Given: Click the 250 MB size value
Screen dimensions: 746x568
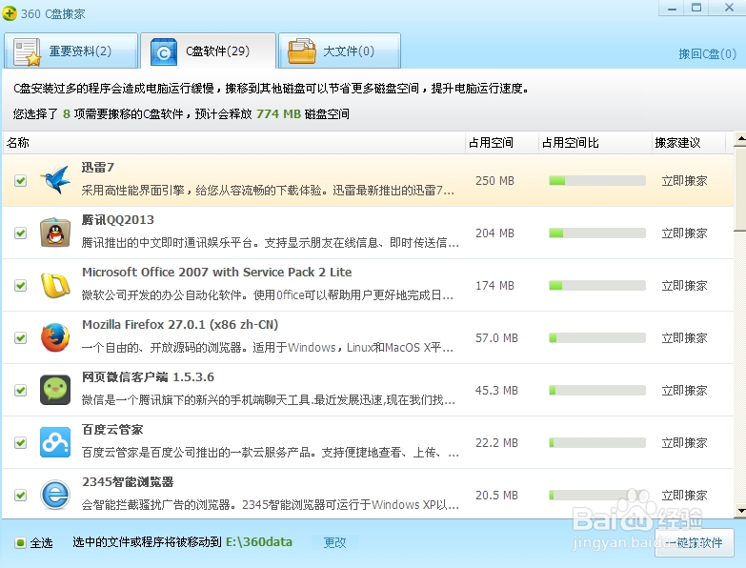Looking at the screenshot, I should click(494, 181).
